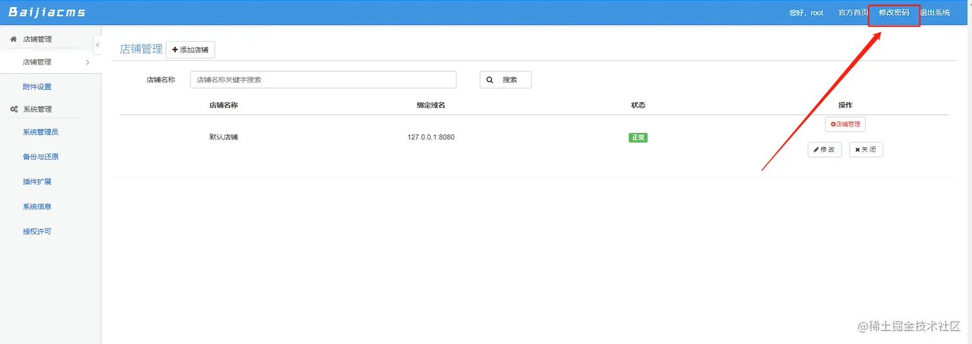
Task: Click the gears icon beside 系统管理
Action: point(14,109)
